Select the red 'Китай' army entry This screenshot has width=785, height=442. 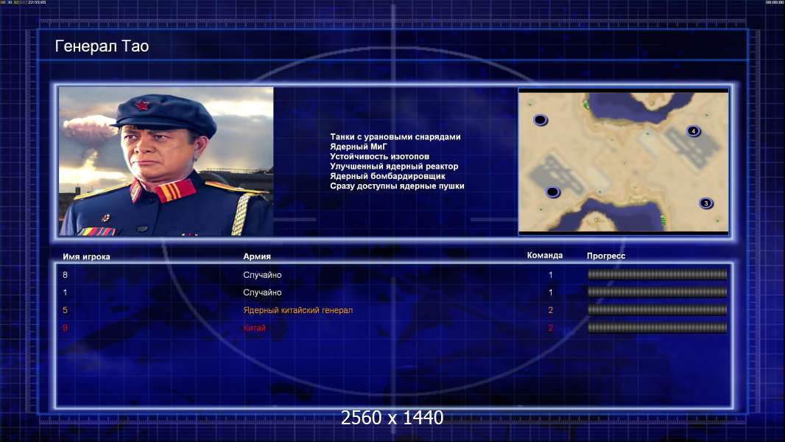(254, 328)
